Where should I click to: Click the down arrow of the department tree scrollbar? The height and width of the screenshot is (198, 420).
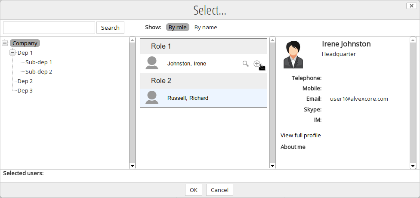pos(132,166)
